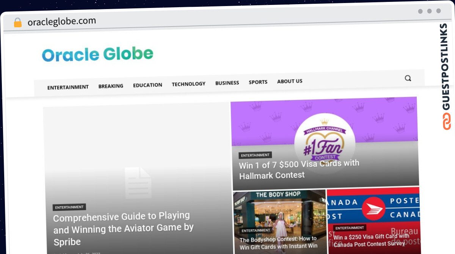Screen dimensions: 455x254
Task: Click the Hallmark #1 Fan Contest image
Action: coord(325,143)
